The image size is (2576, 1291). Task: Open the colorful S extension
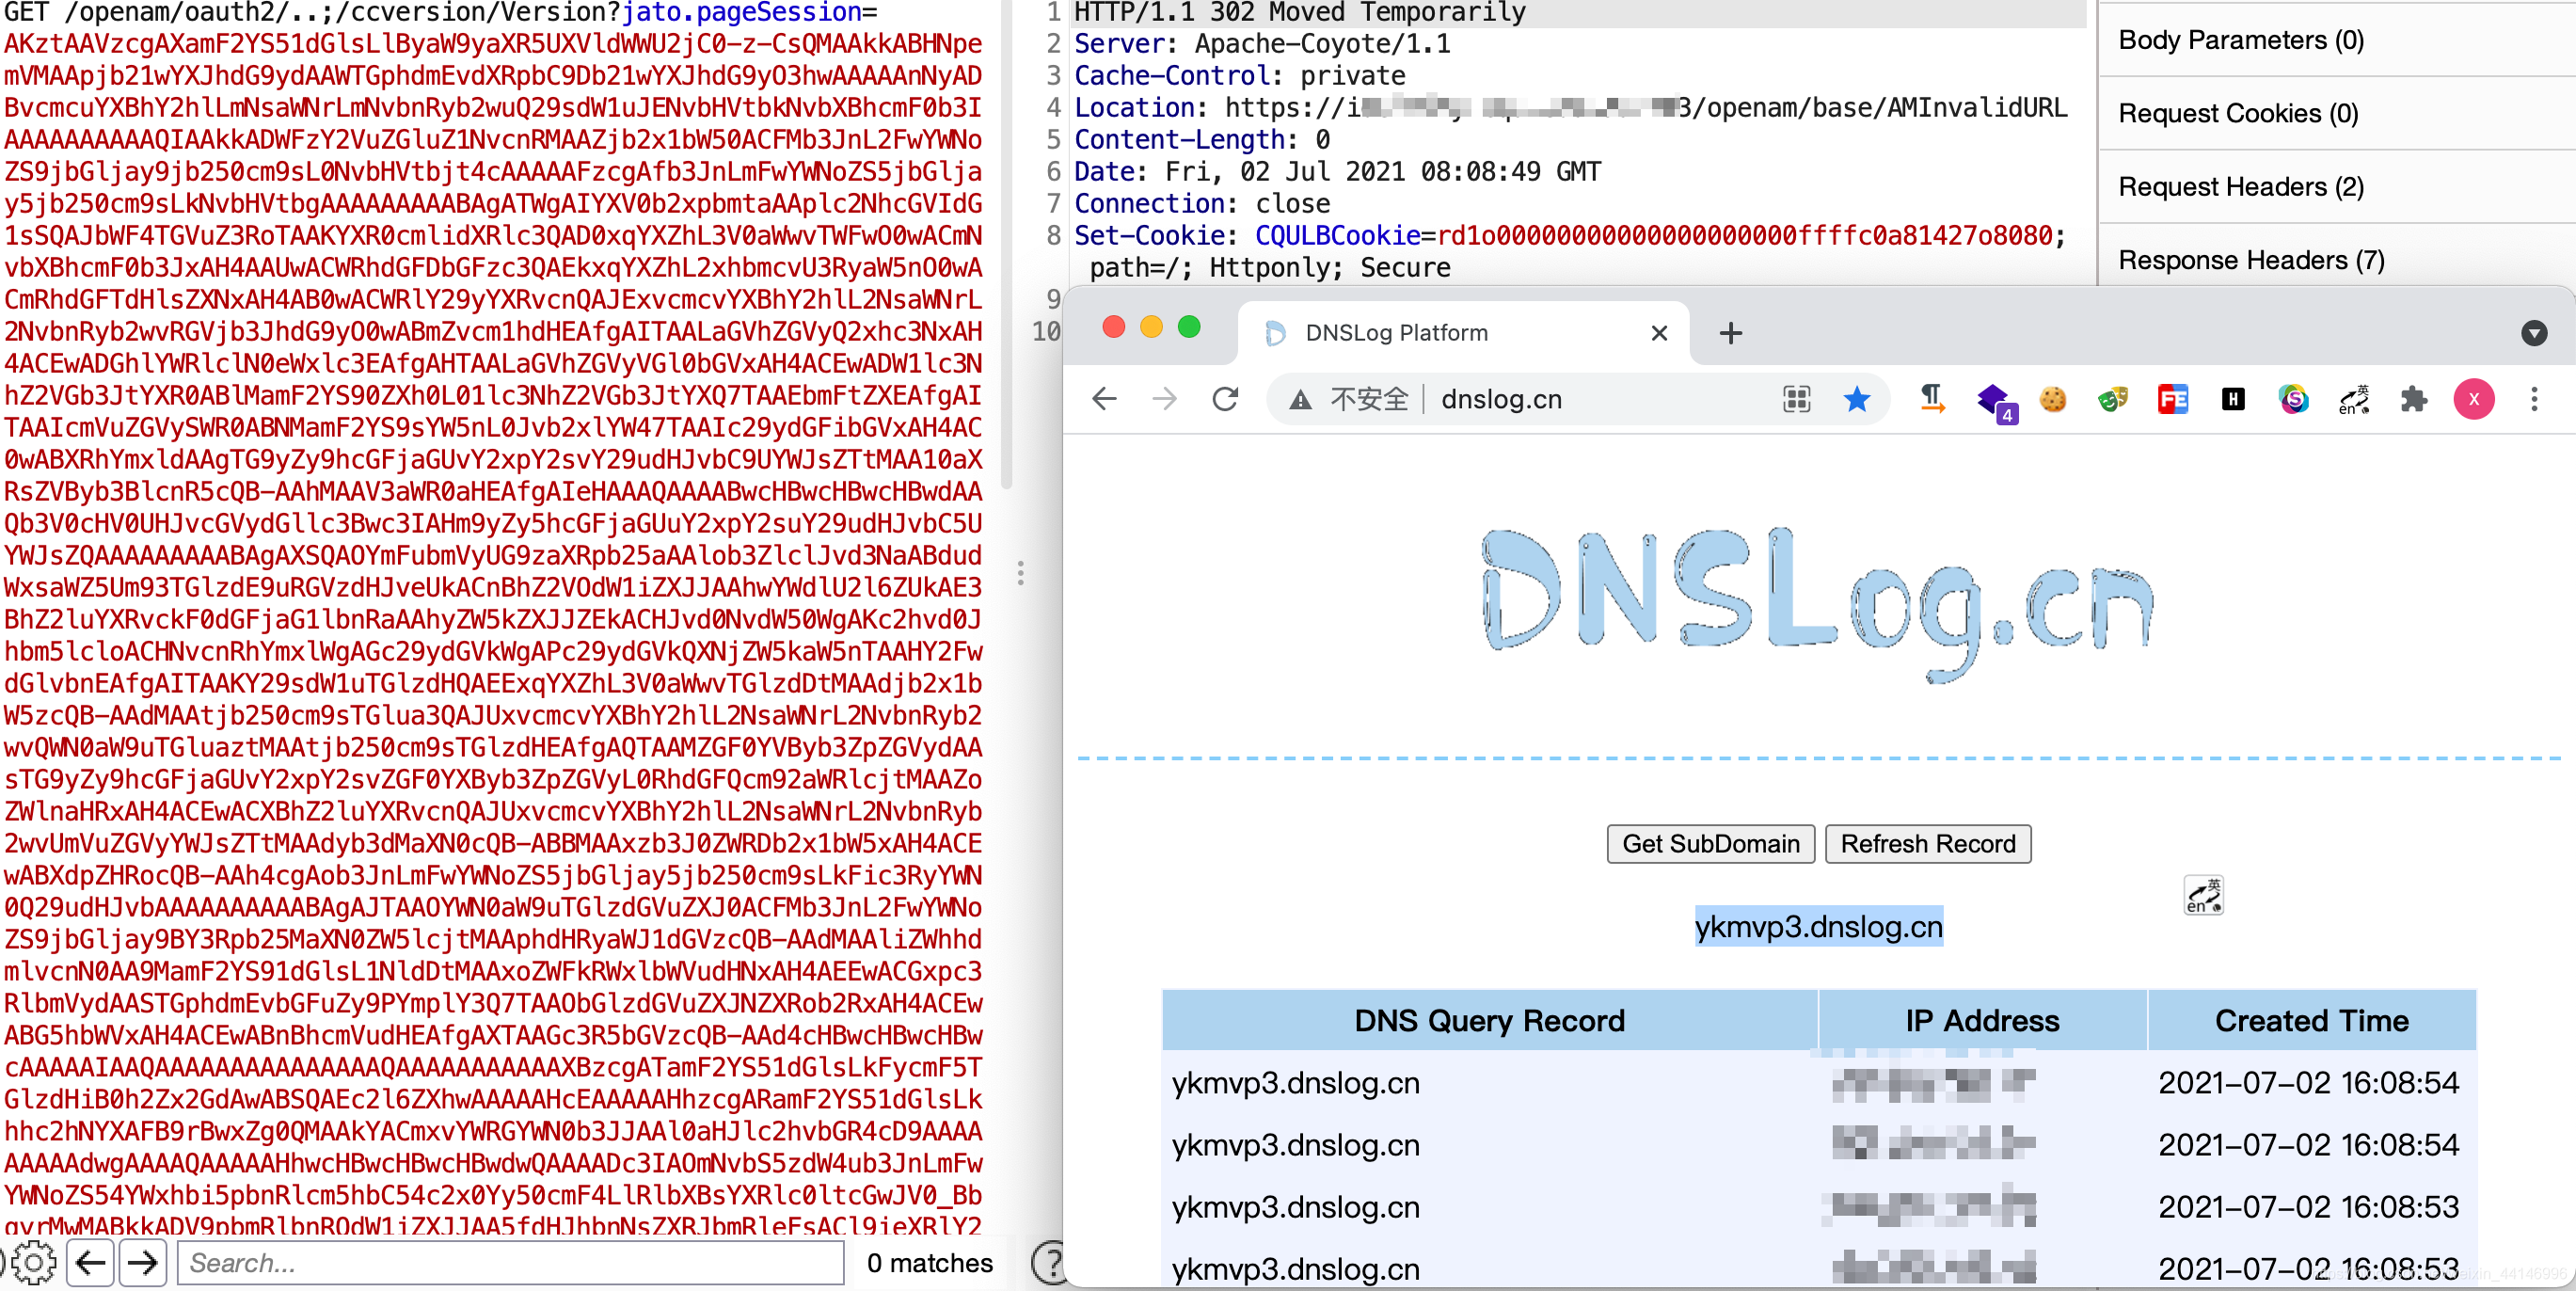click(2293, 400)
